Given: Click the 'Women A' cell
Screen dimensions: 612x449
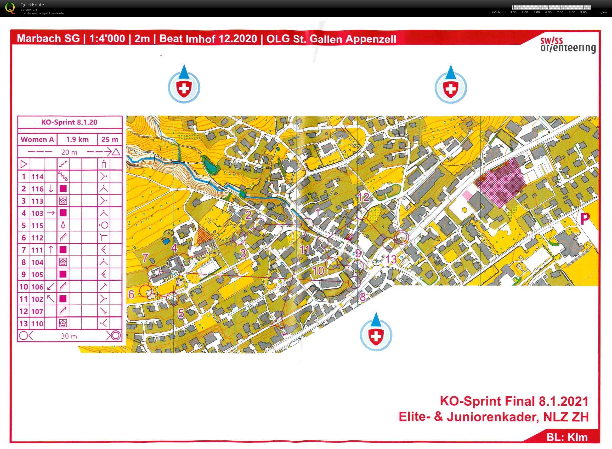Looking at the screenshot, I should [x=37, y=139].
